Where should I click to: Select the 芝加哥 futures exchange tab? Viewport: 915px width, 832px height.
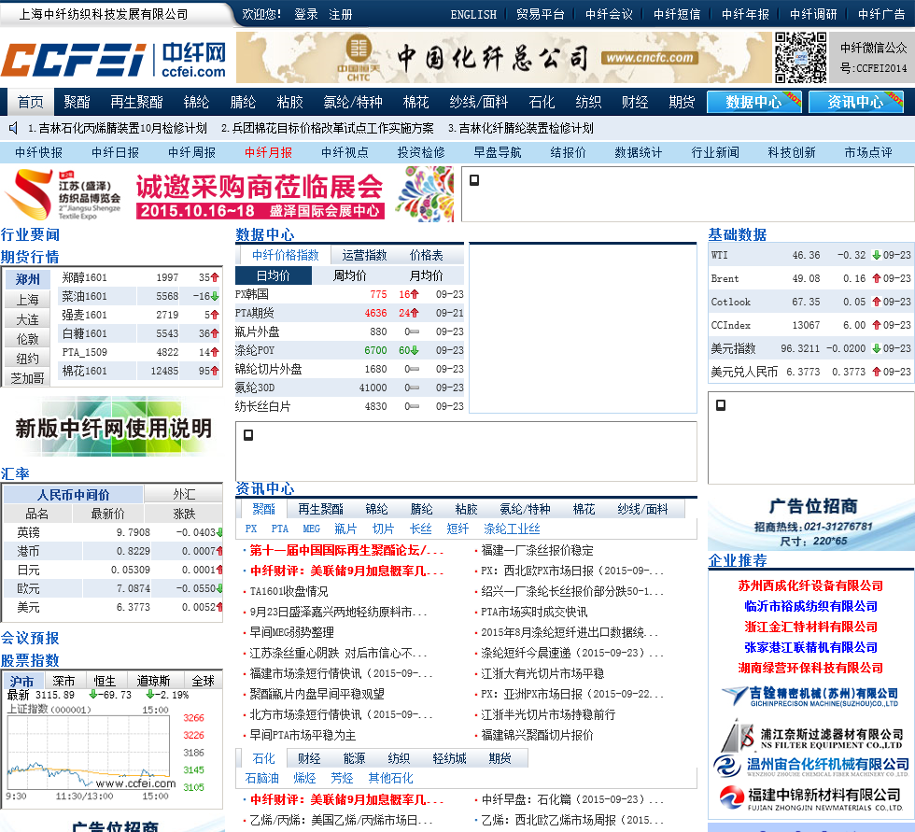[27, 378]
